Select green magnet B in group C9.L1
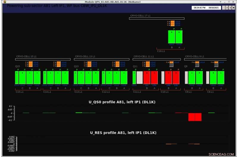 click(x=192, y=78)
